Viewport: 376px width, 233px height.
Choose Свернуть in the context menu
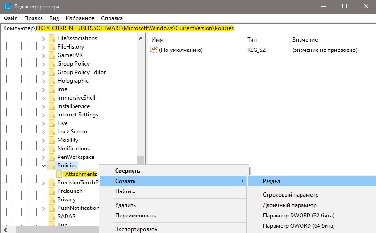pos(173,171)
